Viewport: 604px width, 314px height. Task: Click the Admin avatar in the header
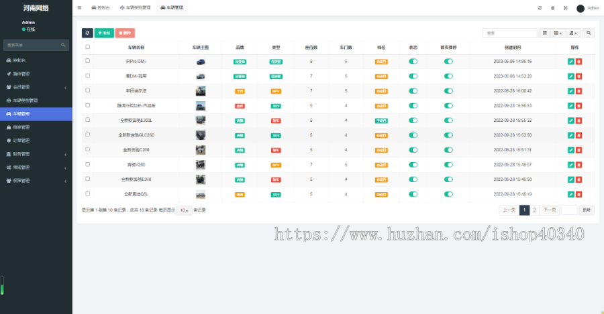581,8
